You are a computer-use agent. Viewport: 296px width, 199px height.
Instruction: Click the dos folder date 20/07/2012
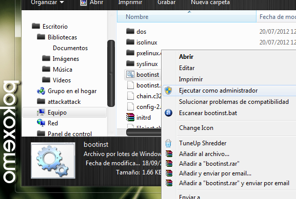(278, 31)
